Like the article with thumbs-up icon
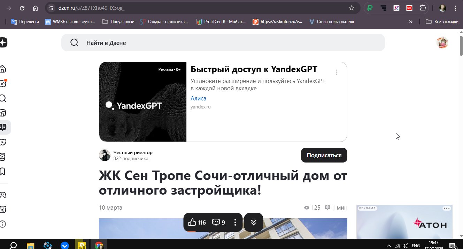The width and height of the screenshot is (463, 249). (192, 222)
